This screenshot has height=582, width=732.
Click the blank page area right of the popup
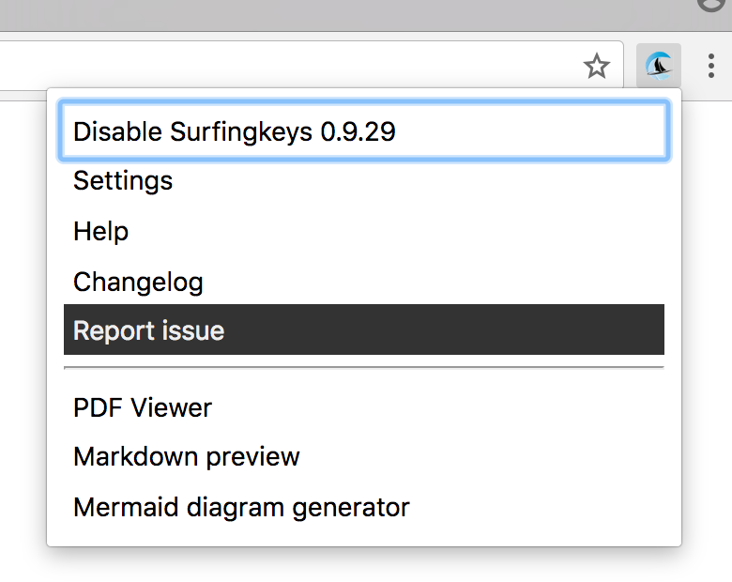[707, 327]
